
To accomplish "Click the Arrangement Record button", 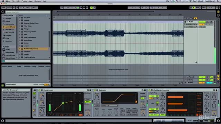I will 84,8.
